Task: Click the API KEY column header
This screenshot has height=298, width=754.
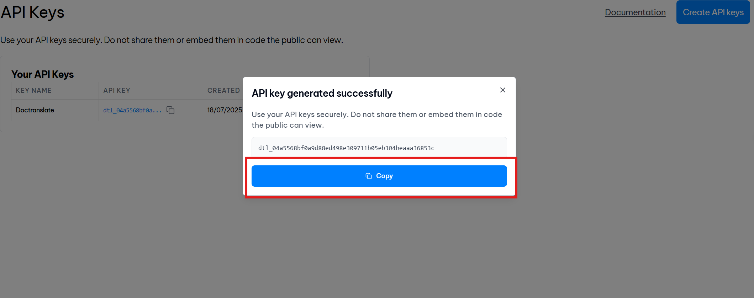Action: click(x=117, y=90)
